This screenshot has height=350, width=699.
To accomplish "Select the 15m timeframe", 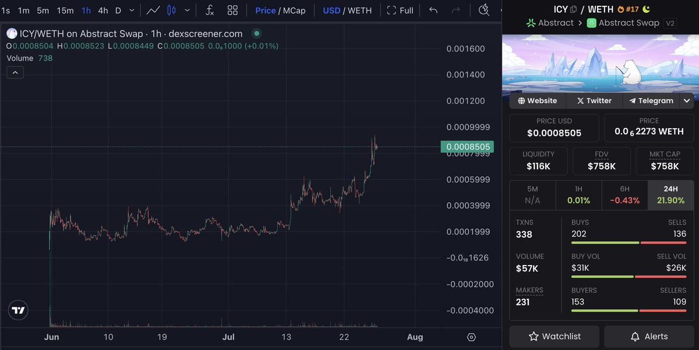I will (65, 10).
